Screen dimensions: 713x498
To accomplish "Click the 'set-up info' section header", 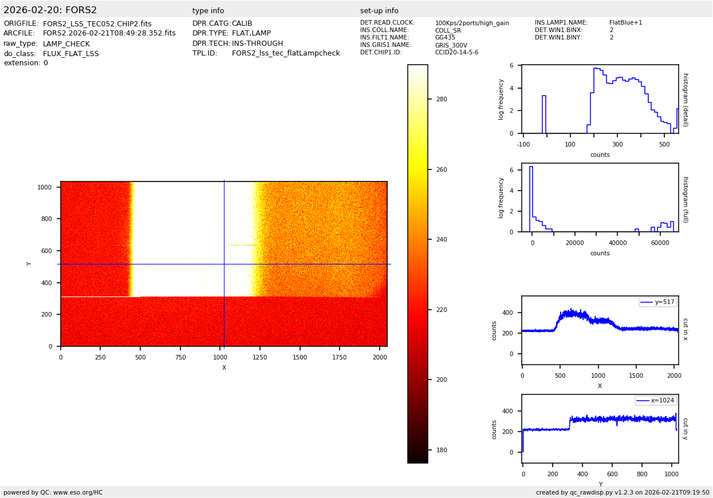I will [x=379, y=11].
